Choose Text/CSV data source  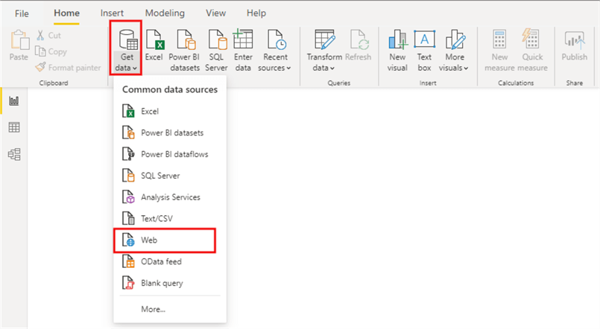(x=170, y=219)
